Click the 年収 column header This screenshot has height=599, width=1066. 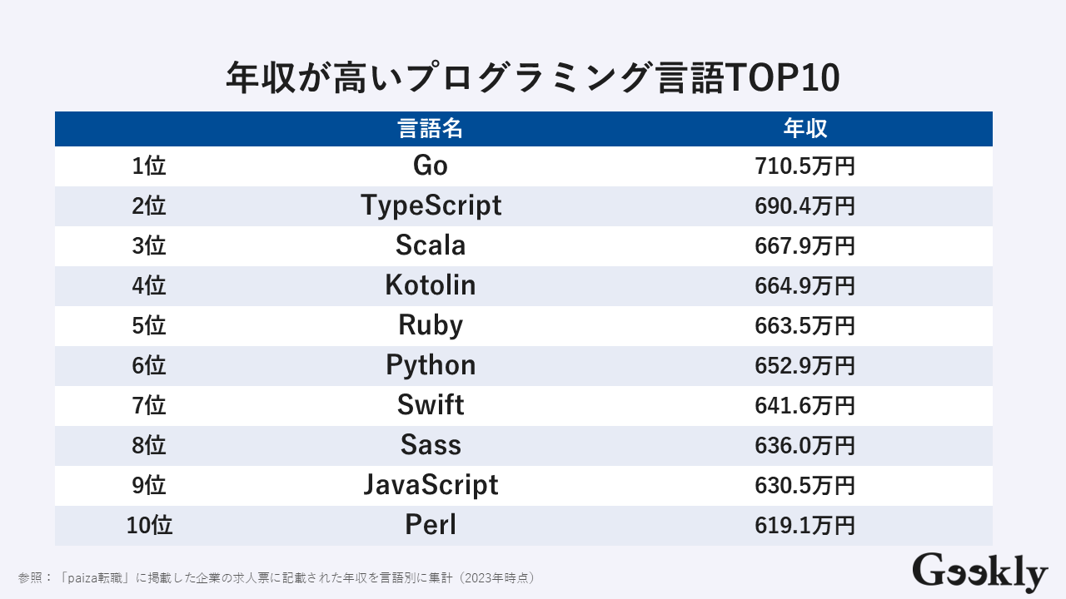pos(804,129)
